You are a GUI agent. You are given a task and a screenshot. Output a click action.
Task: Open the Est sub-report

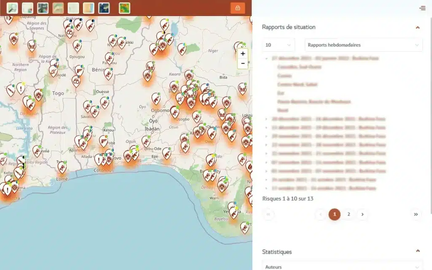click(281, 93)
